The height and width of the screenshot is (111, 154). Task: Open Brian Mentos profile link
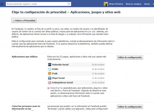[116, 4]
